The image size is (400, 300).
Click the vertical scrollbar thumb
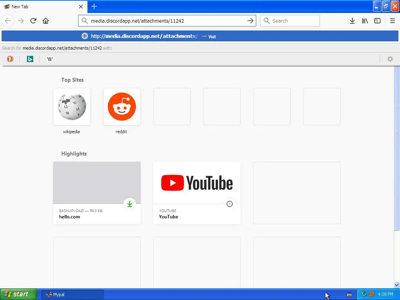pyautogui.click(x=396, y=148)
